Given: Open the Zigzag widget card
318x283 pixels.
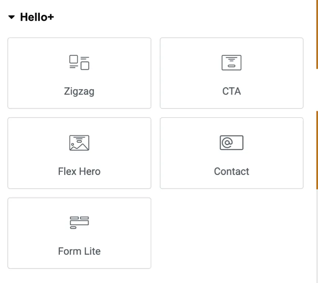Looking at the screenshot, I should point(79,73).
